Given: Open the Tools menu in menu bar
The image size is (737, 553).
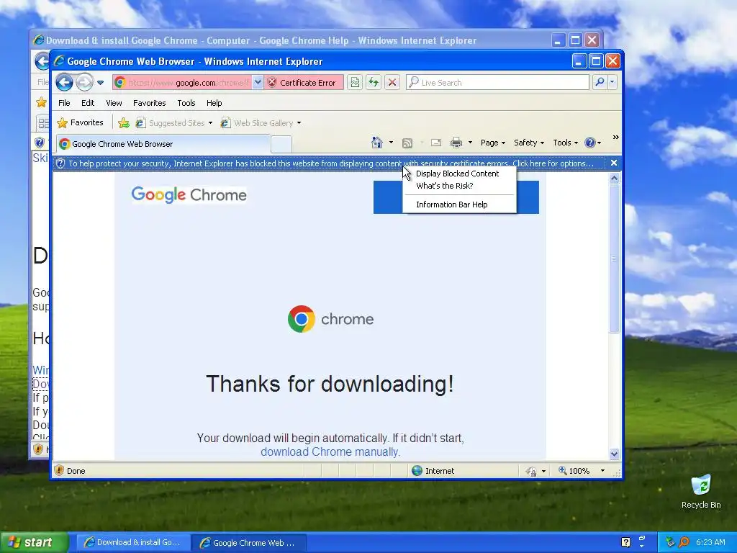Looking at the screenshot, I should click(186, 103).
